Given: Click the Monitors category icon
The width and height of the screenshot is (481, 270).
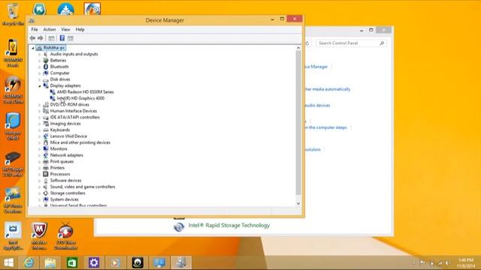Looking at the screenshot, I should point(46,148).
